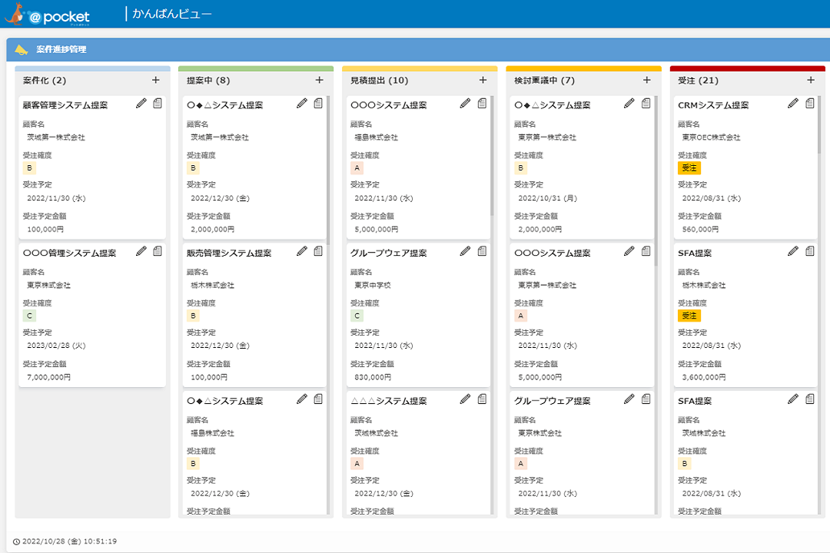Click the 顧客管理システム提案 card title
The height and width of the screenshot is (553, 830).
point(65,105)
